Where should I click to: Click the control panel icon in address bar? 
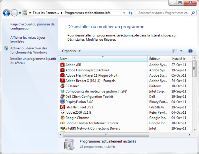(x=25, y=13)
